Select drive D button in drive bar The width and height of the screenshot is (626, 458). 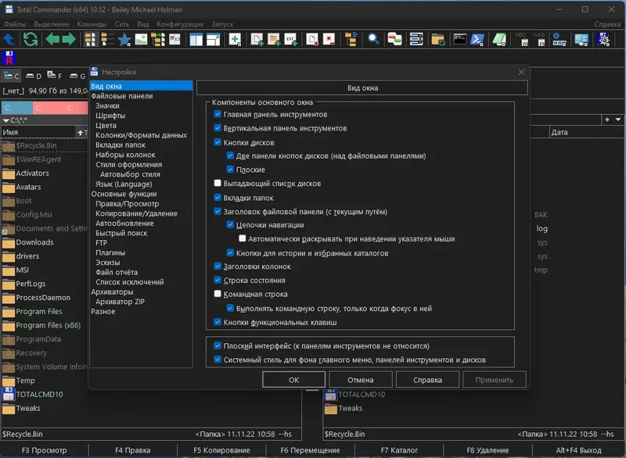34,76
